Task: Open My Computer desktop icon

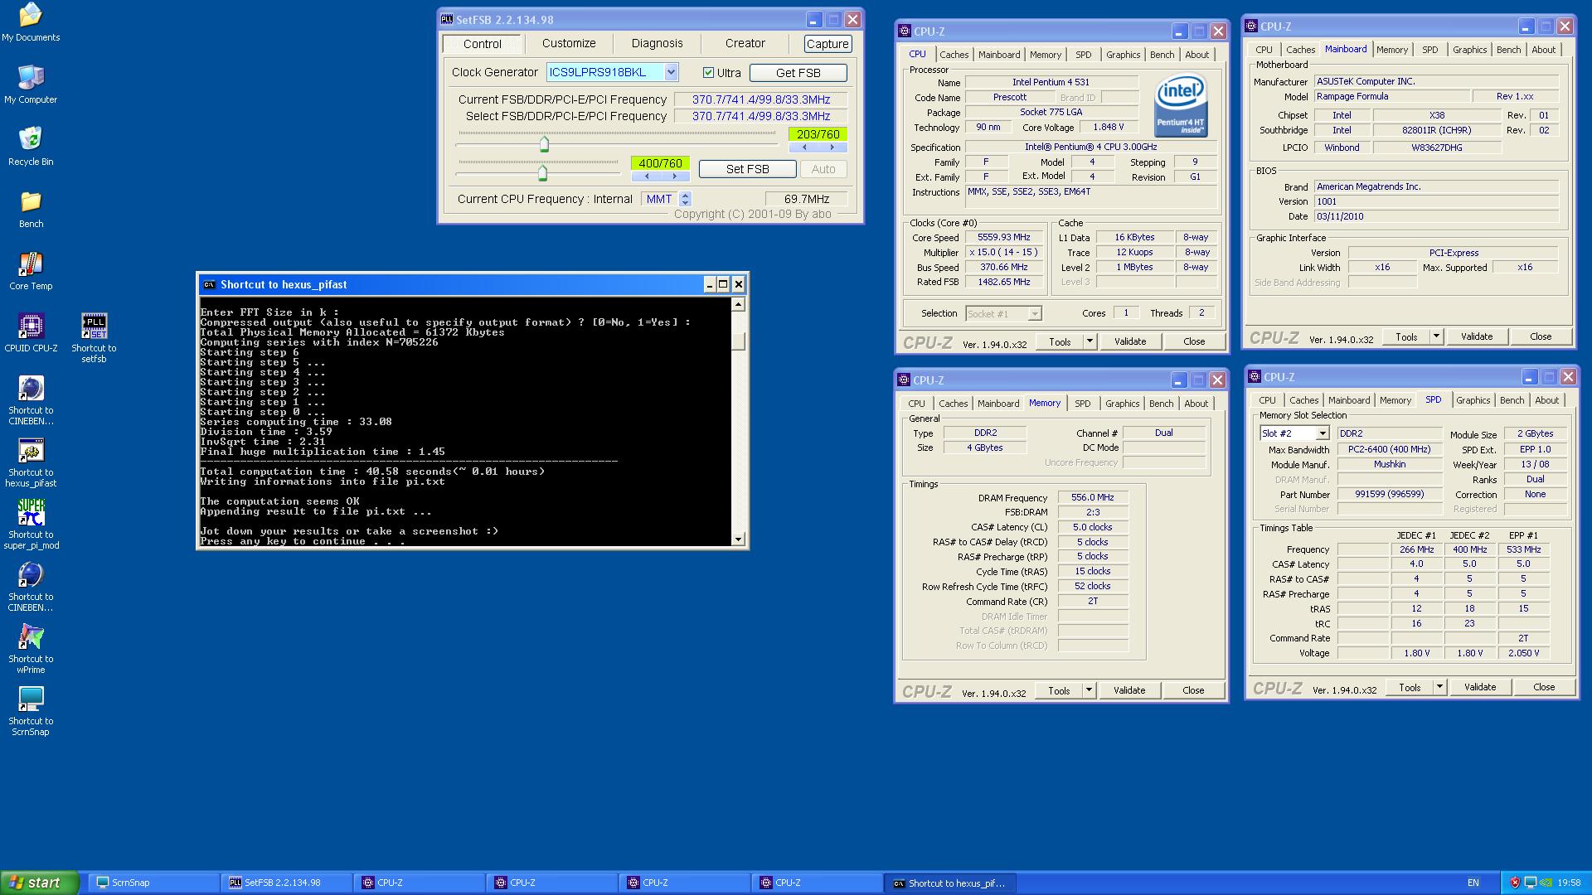Action: tap(31, 84)
